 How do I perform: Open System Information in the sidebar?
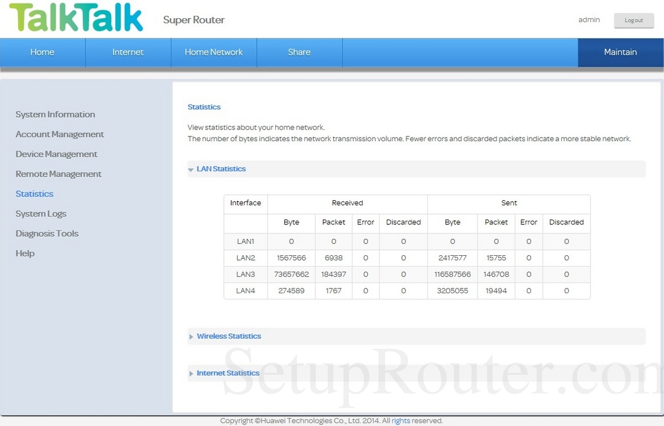tap(55, 115)
